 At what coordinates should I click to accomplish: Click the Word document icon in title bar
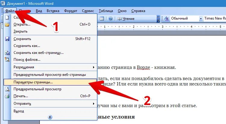click(3, 3)
